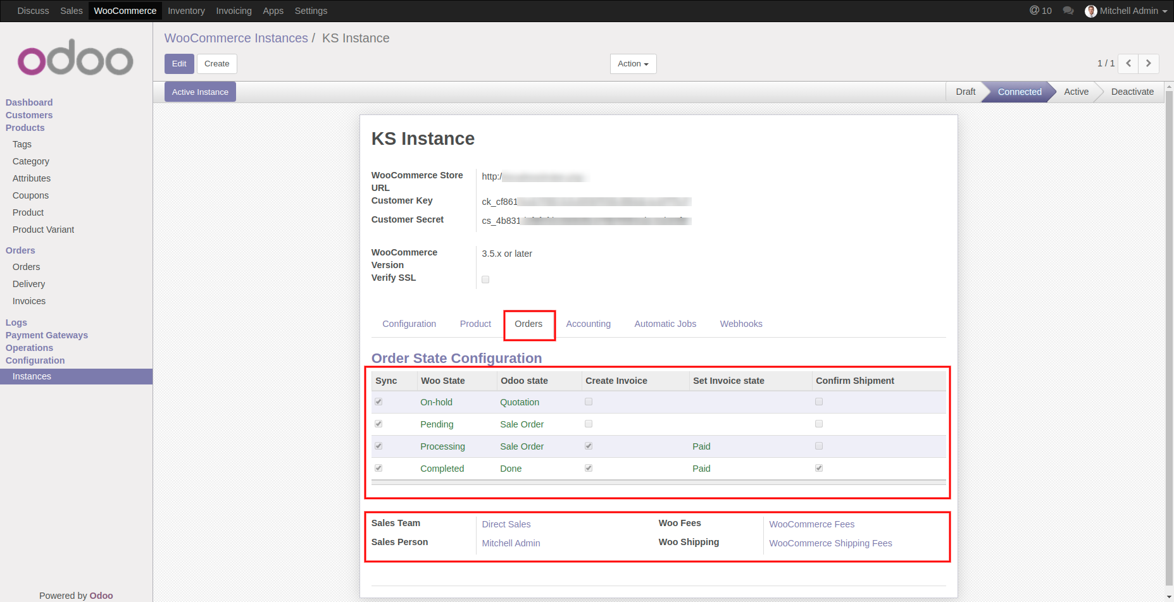Screen dimensions: 1174x602
Task: Open Inventory in the top menu
Action: [x=186, y=11]
